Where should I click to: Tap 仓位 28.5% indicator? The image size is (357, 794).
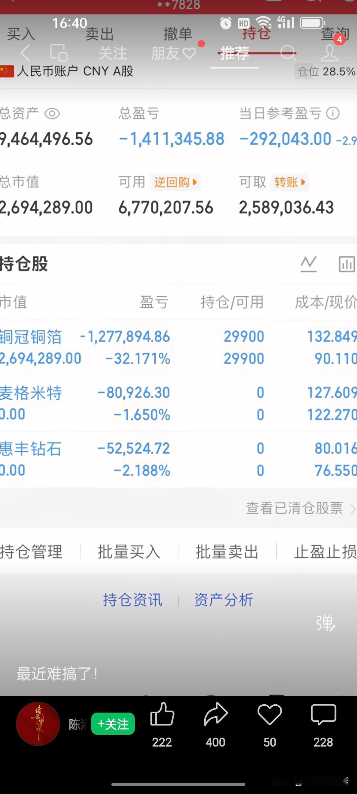click(326, 71)
